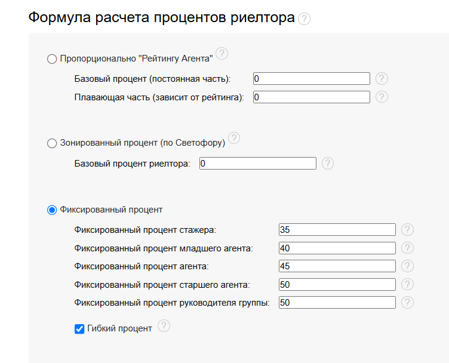449x363 pixels.
Task: Show help for Фиксированный процент стажера
Action: (407, 230)
